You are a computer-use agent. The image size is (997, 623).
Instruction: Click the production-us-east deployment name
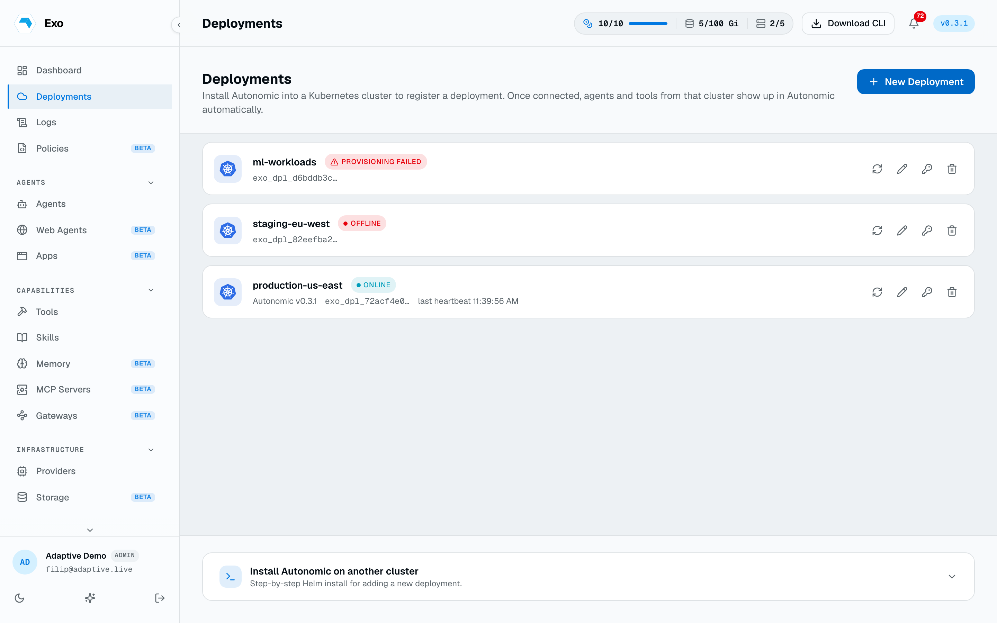297,285
